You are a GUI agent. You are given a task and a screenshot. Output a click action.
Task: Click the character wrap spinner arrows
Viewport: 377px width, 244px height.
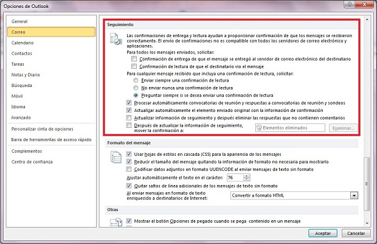click(246, 178)
